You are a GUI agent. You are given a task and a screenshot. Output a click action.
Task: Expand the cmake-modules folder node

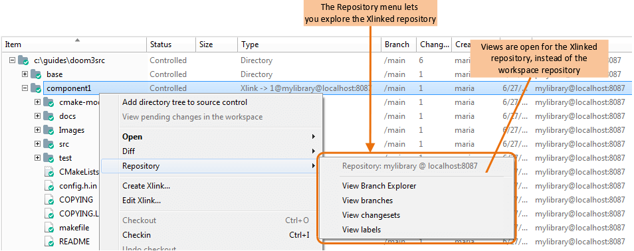coord(38,102)
